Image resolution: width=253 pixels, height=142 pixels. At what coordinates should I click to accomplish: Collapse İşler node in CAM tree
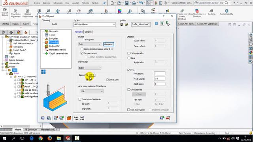3,70
